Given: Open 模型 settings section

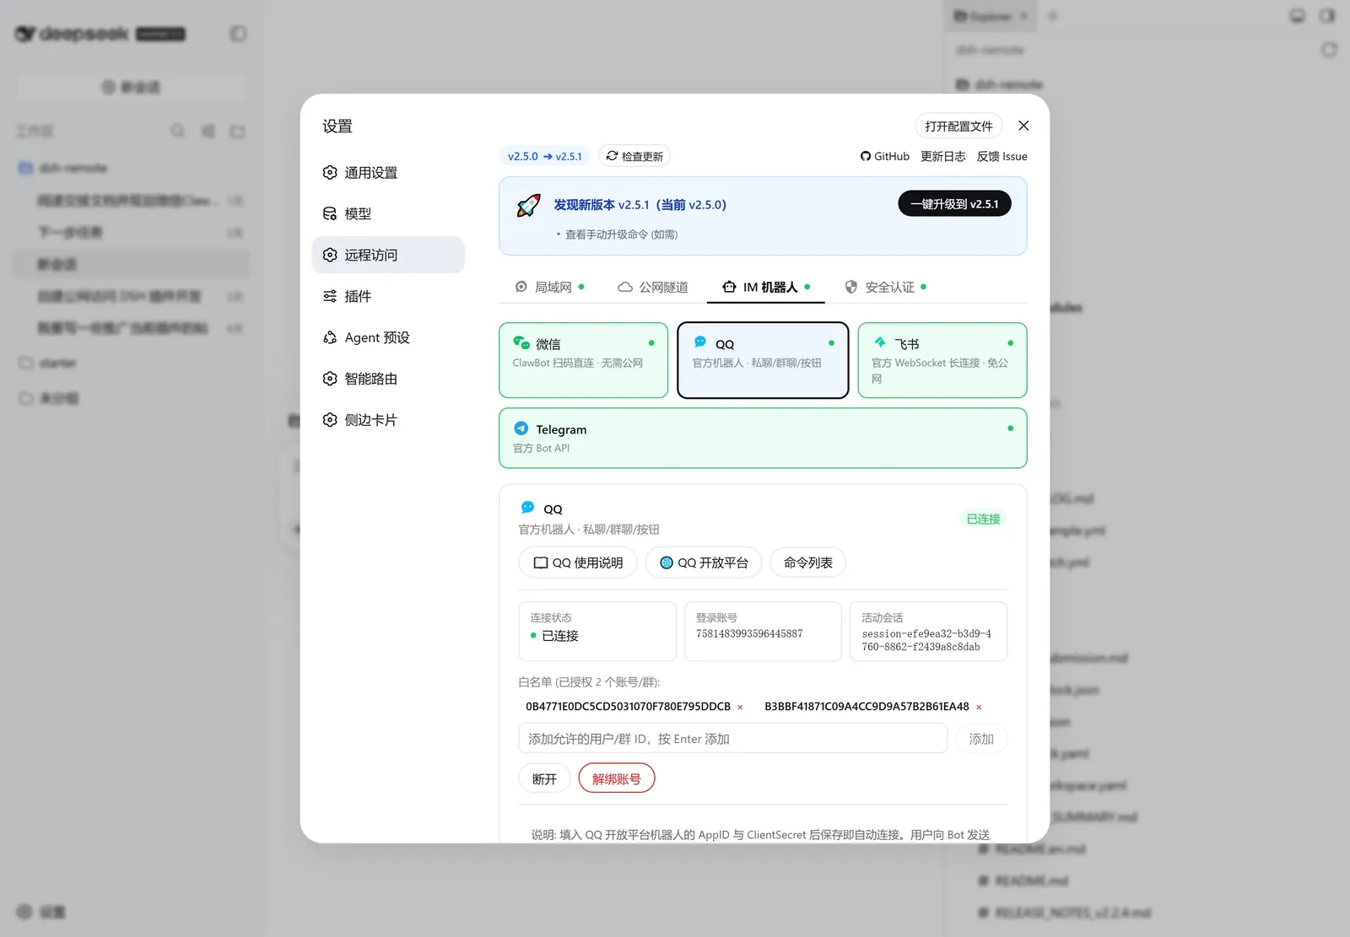Looking at the screenshot, I should 388,213.
